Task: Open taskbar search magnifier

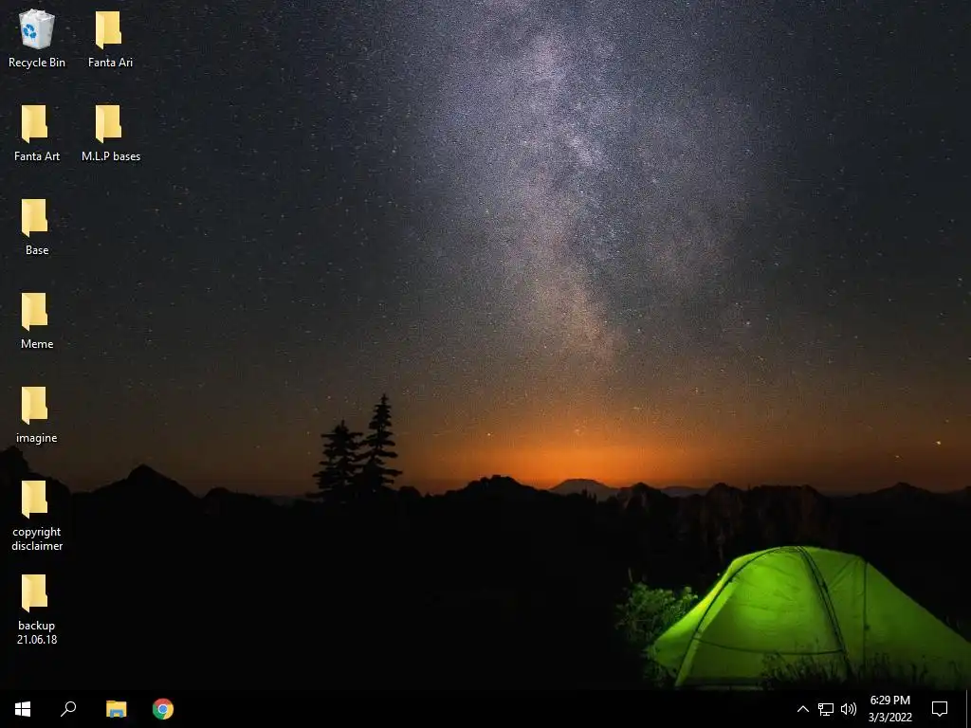Action: (x=68, y=709)
